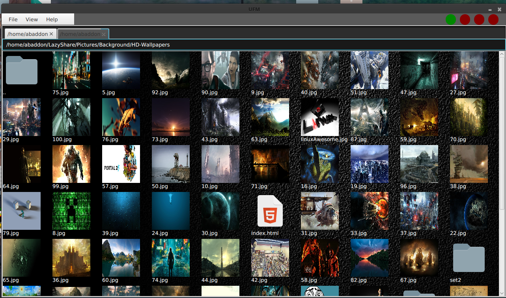Click the path address bar field

252,45
